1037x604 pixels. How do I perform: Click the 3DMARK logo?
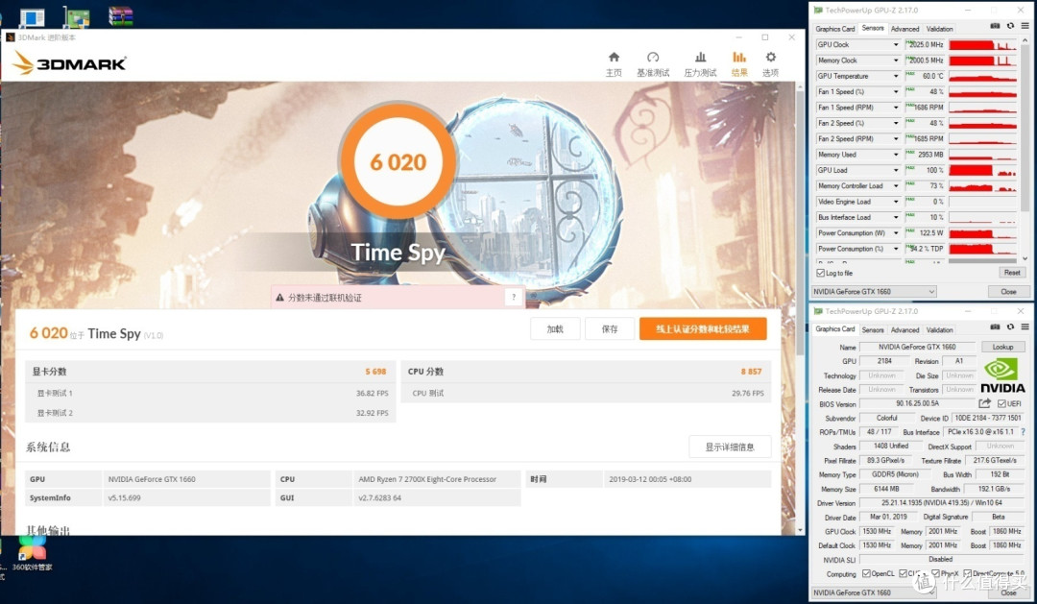(69, 63)
